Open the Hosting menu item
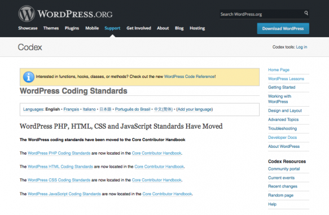Screen dimensions: 329x215 [x=198, y=28]
